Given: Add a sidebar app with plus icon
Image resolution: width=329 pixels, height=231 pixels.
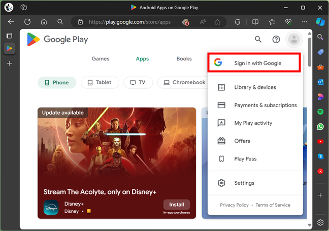Looking at the screenshot, I should [320, 195].
